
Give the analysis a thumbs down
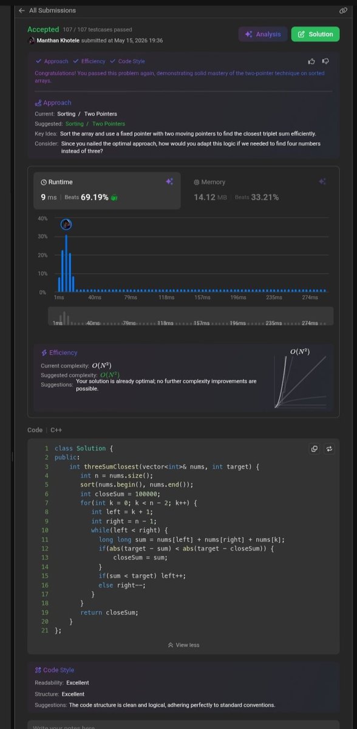pyautogui.click(x=326, y=61)
